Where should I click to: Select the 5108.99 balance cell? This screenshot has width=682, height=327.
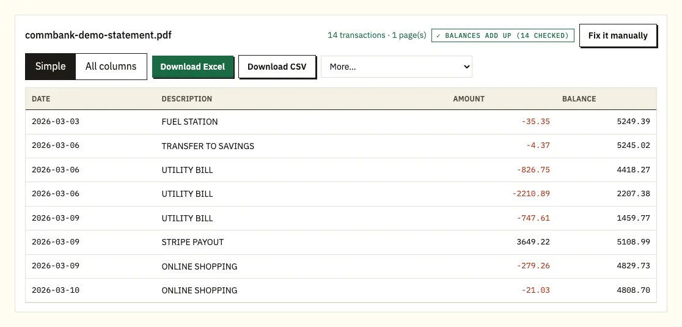(x=633, y=242)
